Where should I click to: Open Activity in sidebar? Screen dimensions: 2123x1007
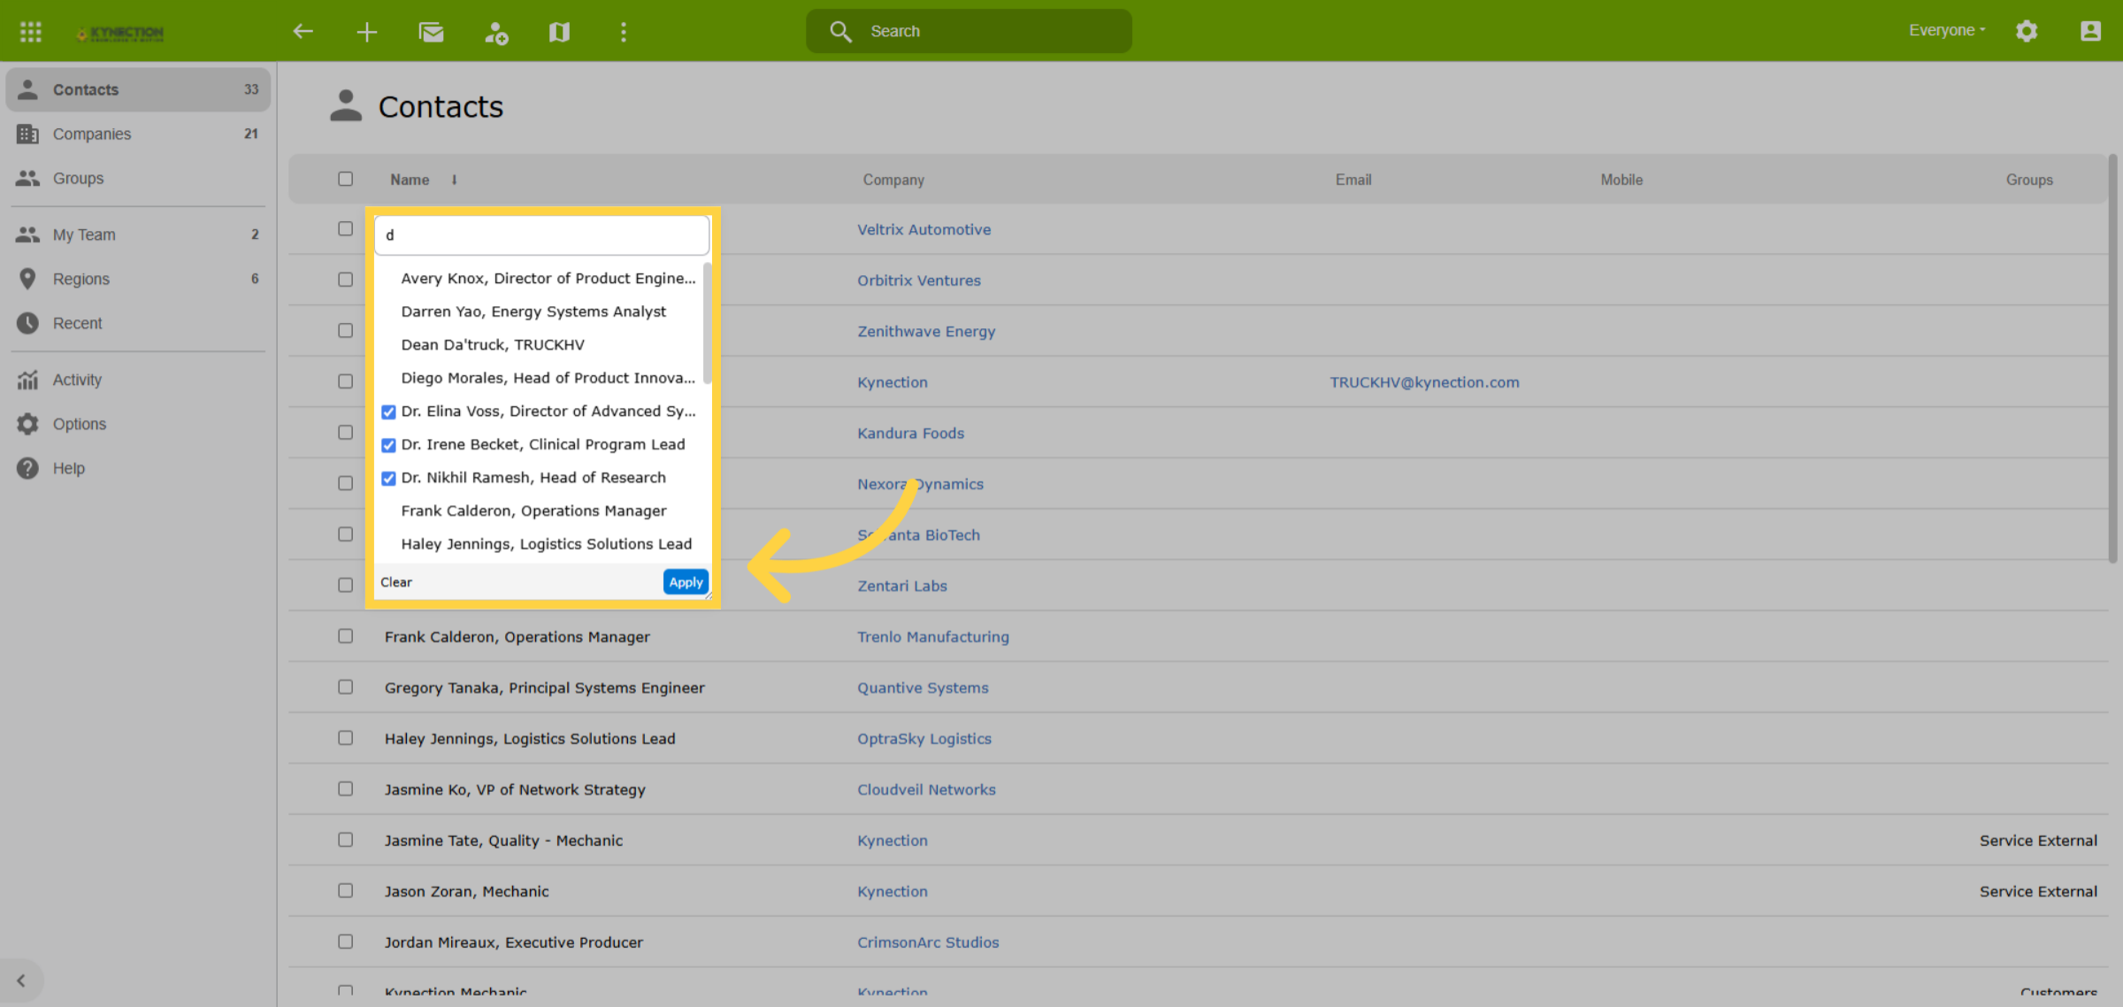click(x=138, y=380)
